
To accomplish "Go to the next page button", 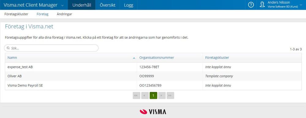I will pyautogui.click(x=162, y=95).
